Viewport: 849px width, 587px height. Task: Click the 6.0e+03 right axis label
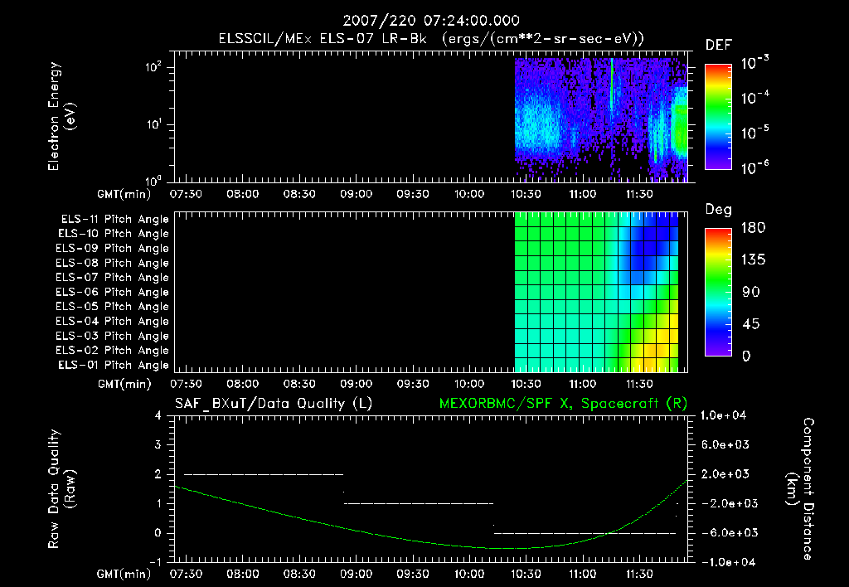(725, 445)
